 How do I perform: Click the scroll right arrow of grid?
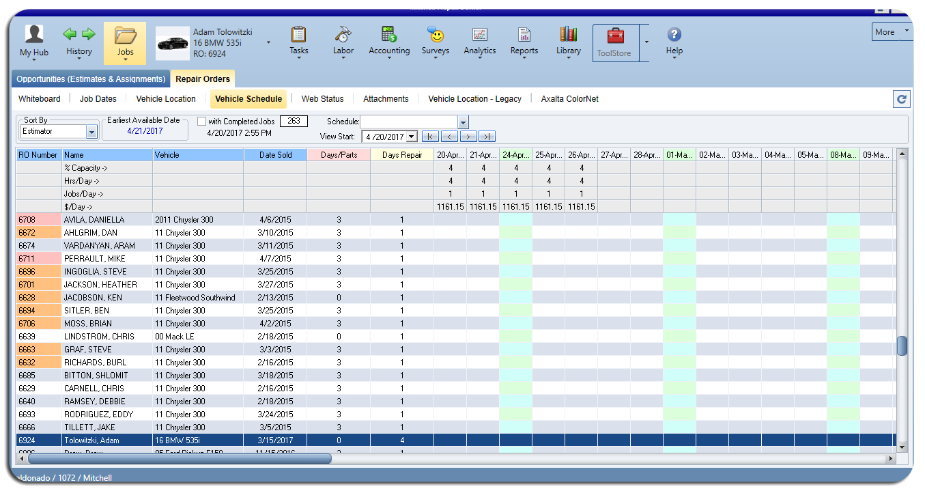tap(889, 459)
